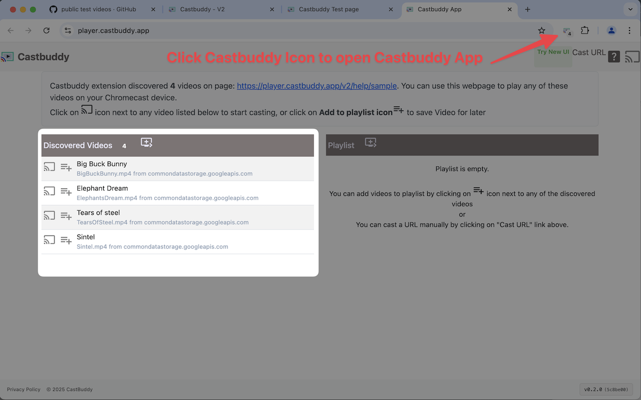The height and width of the screenshot is (400, 641).
Task: Close the Castbuddy Test page tab
Action: 391,9
